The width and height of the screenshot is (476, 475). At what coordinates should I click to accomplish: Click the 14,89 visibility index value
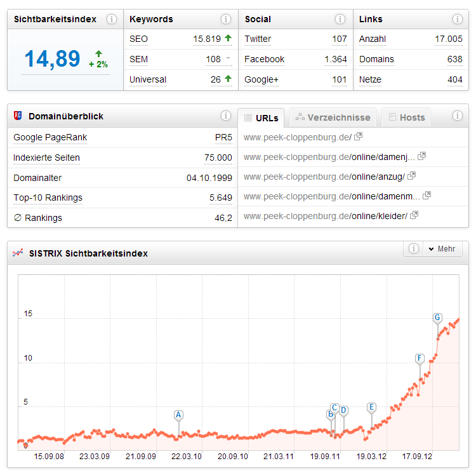[x=52, y=59]
